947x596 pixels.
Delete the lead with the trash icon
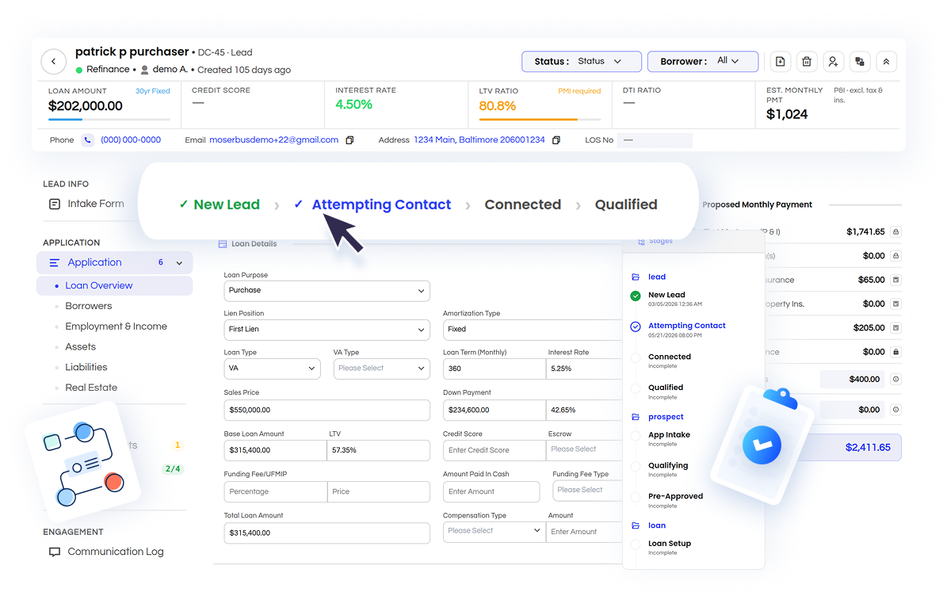point(806,62)
